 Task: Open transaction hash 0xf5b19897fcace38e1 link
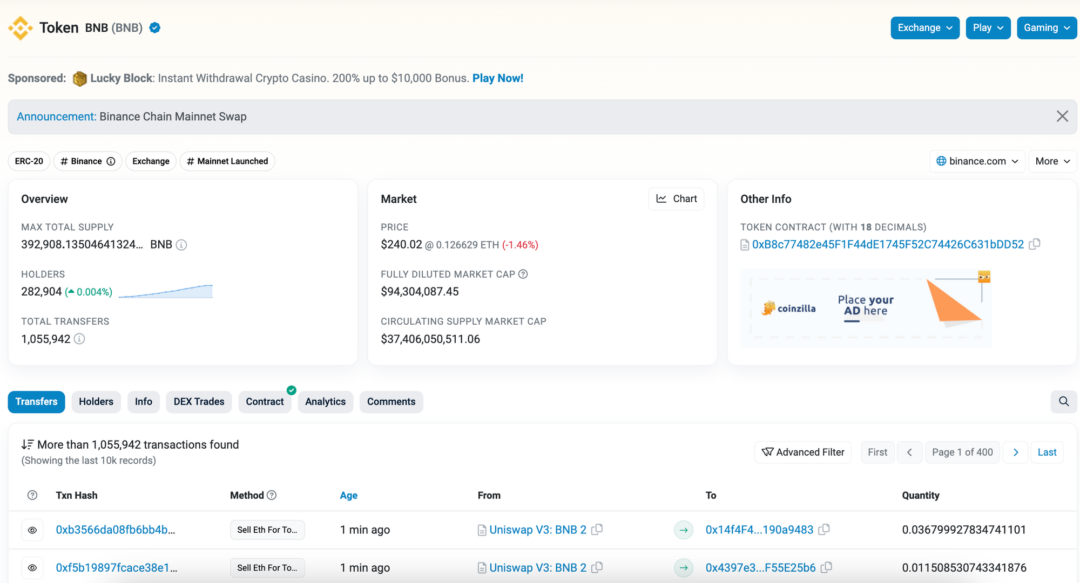click(x=117, y=567)
